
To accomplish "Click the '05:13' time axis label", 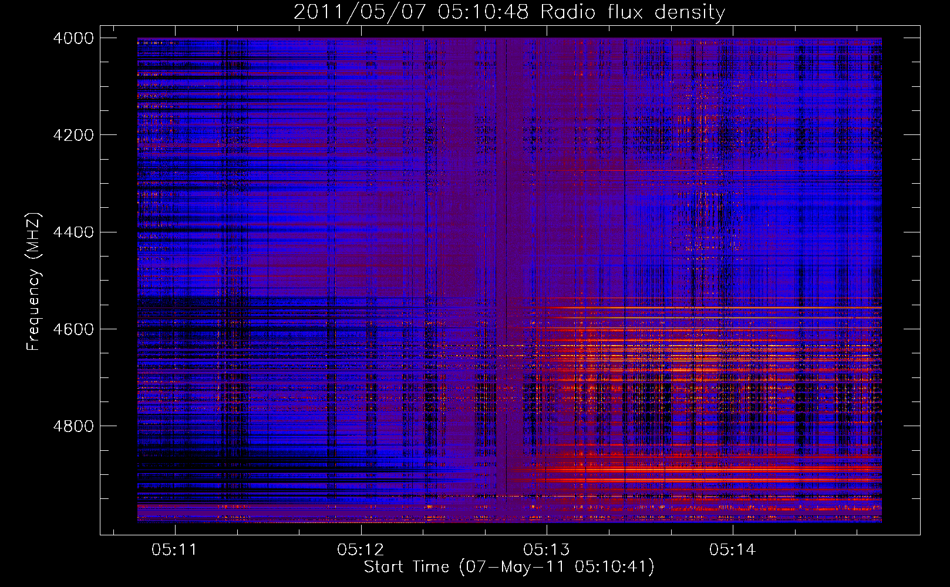I will tap(547, 550).
